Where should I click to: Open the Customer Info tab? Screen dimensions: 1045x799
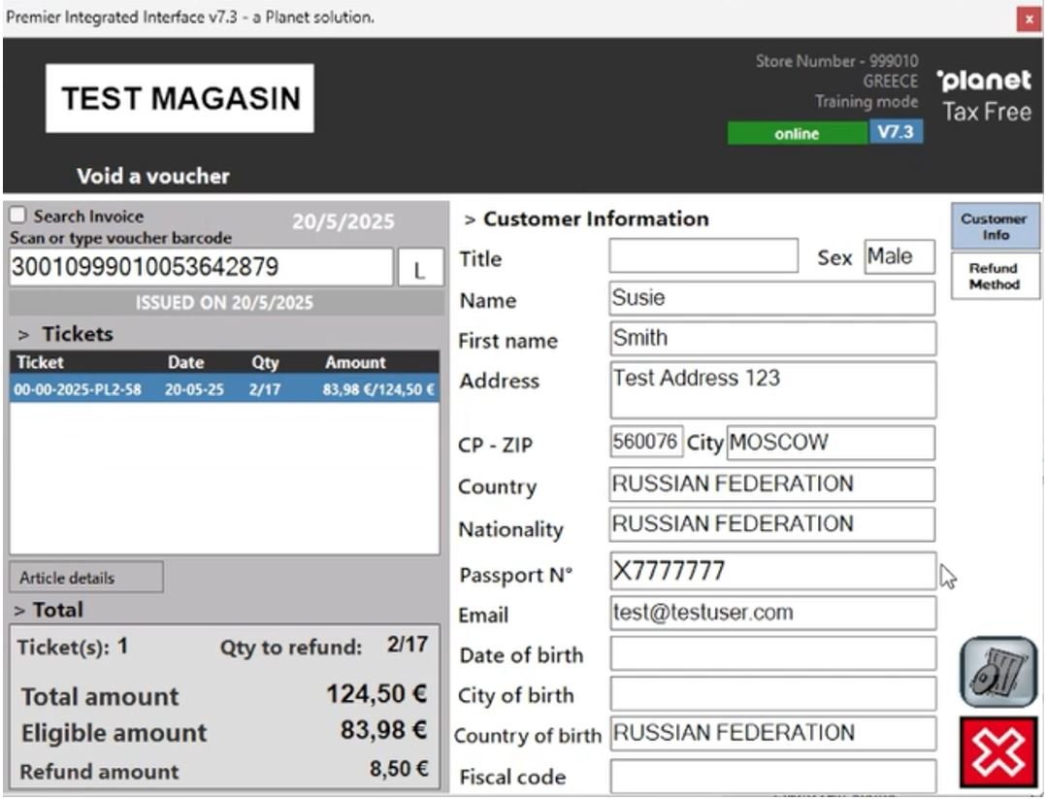(994, 227)
